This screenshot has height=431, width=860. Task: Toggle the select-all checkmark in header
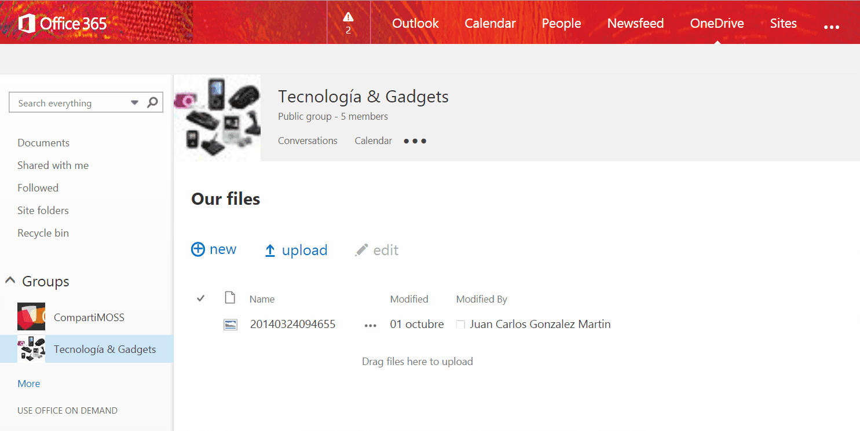[201, 299]
